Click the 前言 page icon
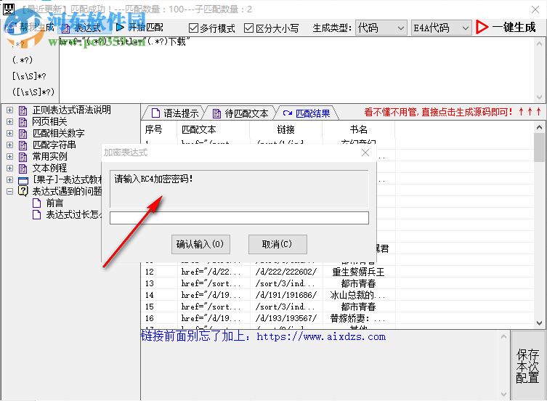 tap(36, 203)
